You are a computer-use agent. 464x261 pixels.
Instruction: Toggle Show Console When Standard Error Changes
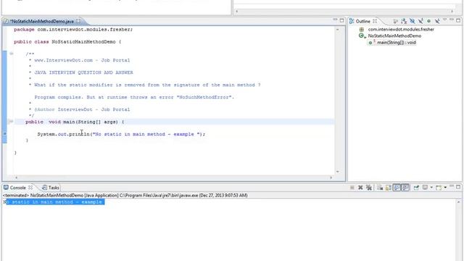[x=405, y=187]
